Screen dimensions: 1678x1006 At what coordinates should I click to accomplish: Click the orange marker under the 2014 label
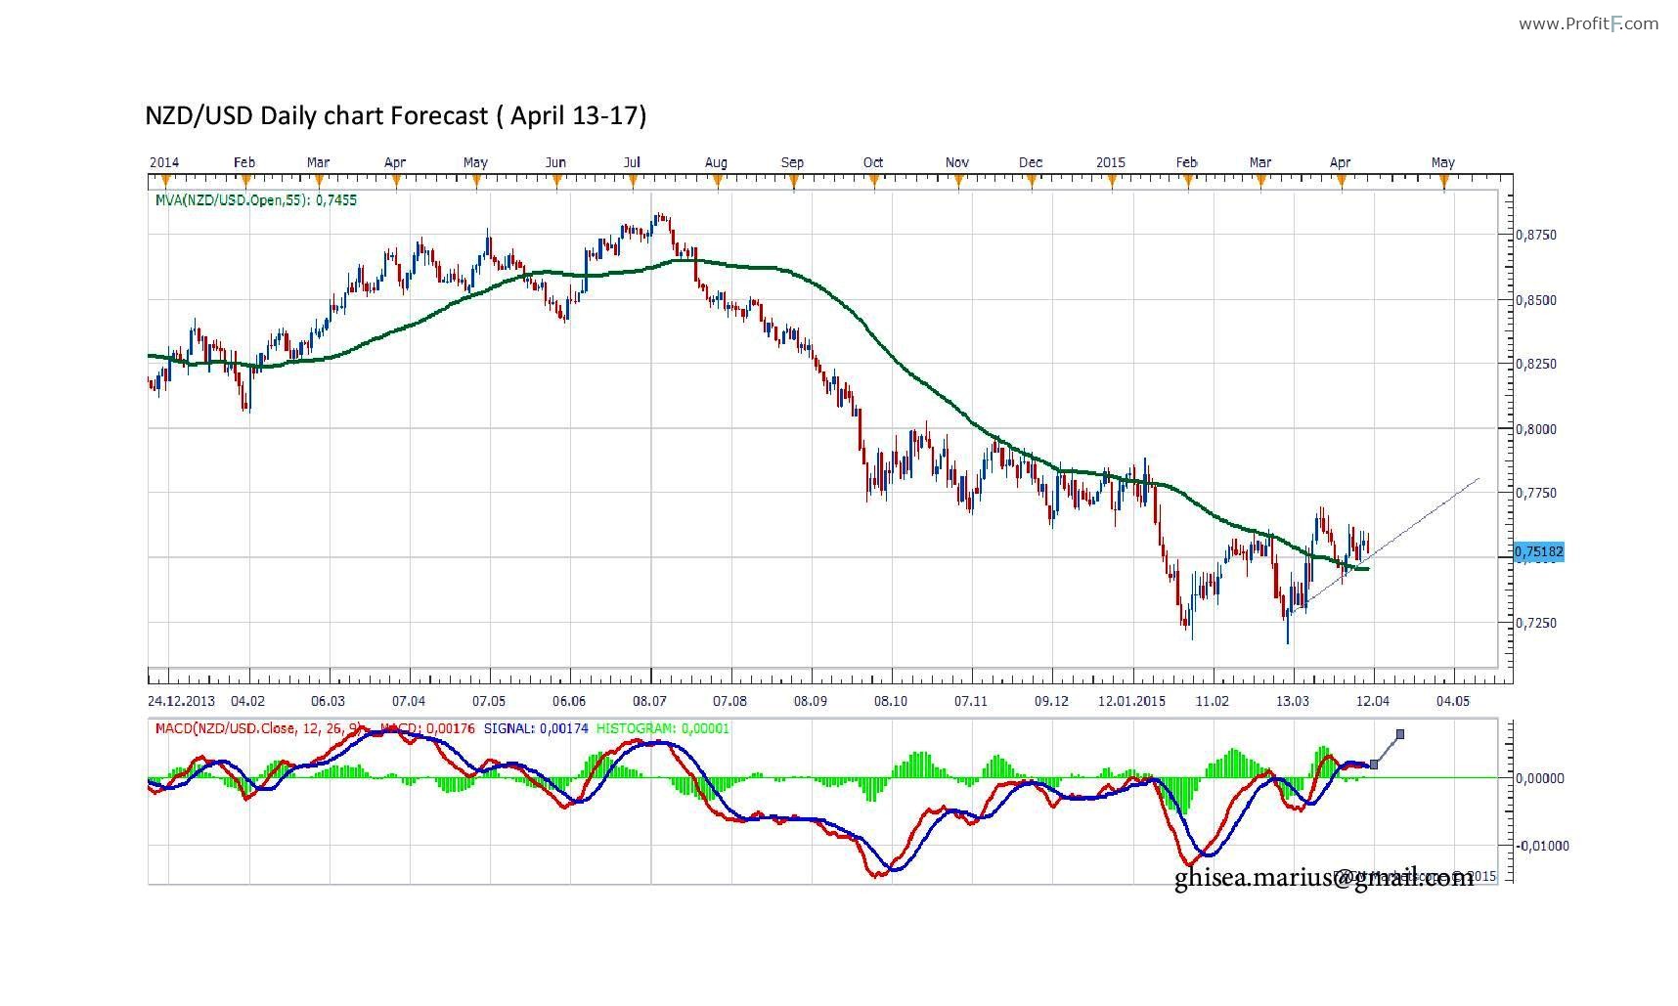(x=166, y=180)
